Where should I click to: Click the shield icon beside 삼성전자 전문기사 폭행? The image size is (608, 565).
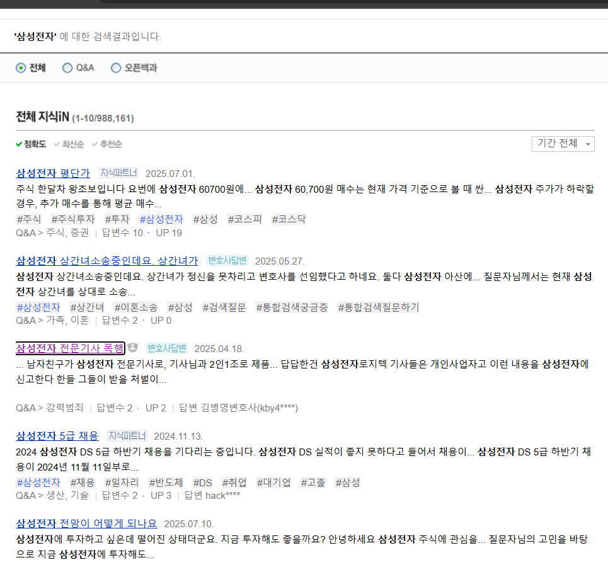coord(132,348)
